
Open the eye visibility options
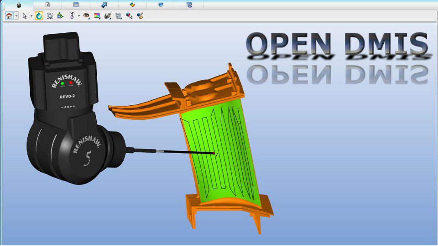(86, 16)
